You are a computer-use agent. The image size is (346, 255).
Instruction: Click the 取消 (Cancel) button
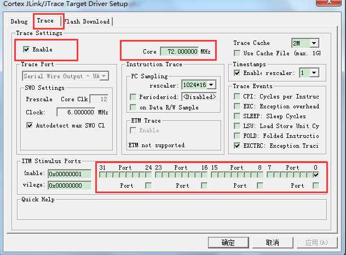pyautogui.click(x=273, y=242)
